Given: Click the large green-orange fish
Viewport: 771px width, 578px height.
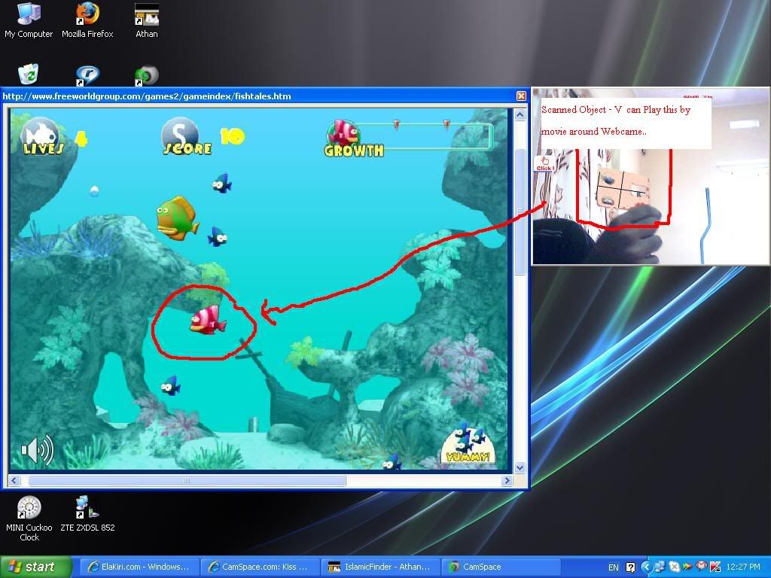Looking at the screenshot, I should 177,218.
